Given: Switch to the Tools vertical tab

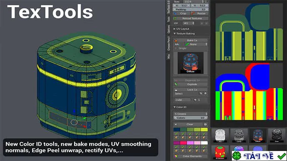Looking at the screenshot, I should click(169, 19).
